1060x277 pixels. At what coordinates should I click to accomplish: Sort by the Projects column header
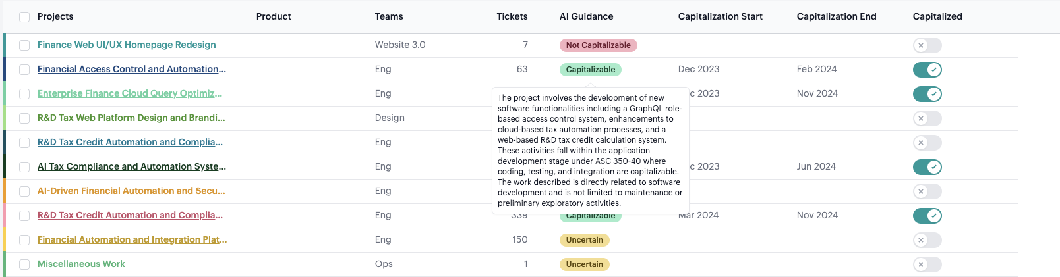55,16
